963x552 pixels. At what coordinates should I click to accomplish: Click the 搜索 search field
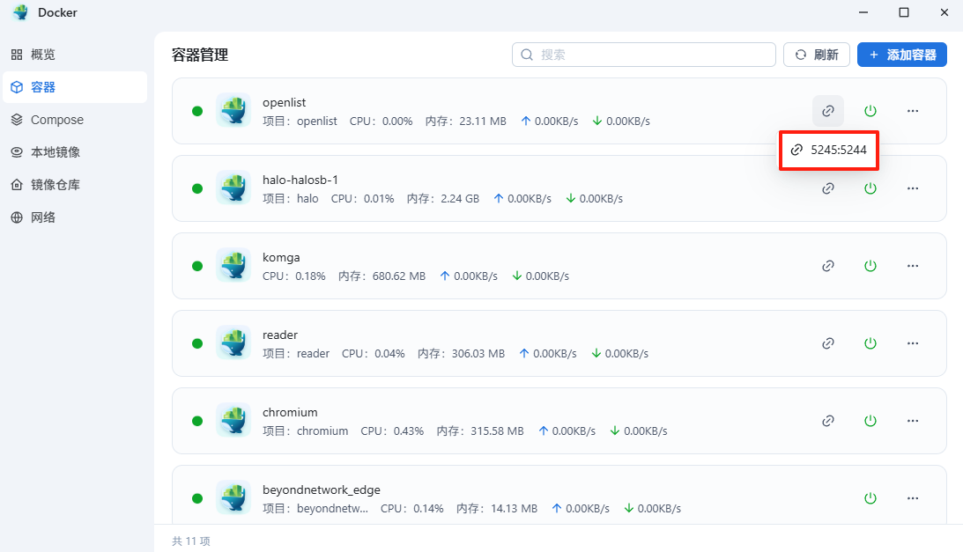(x=644, y=55)
